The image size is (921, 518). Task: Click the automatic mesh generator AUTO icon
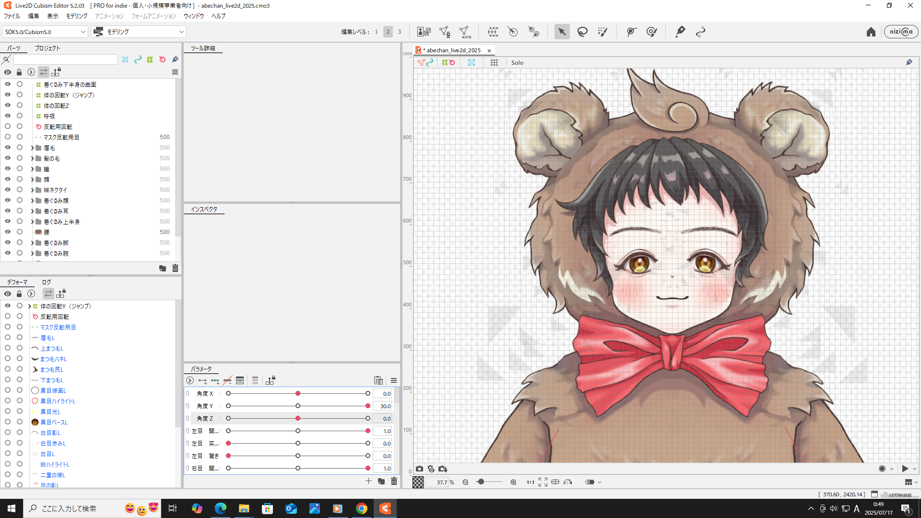point(464,32)
